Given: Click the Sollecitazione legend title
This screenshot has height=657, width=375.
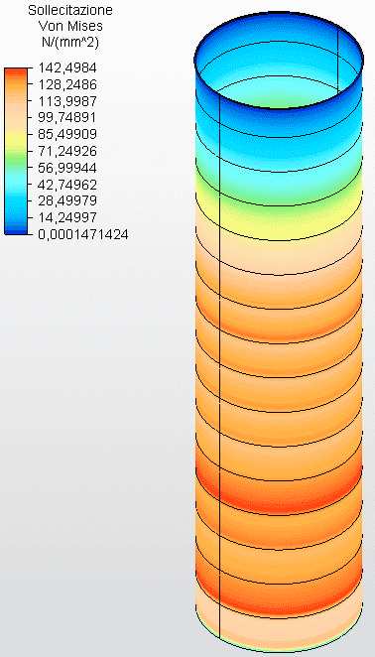Looking at the screenshot, I should (x=70, y=10).
